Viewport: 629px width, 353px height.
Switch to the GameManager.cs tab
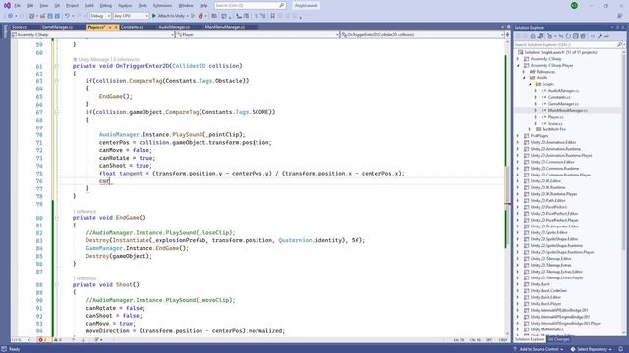[57, 27]
